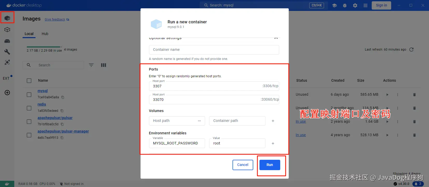This screenshot has height=187, width=429.
Task: Cancel the new container dialog
Action: 243,165
